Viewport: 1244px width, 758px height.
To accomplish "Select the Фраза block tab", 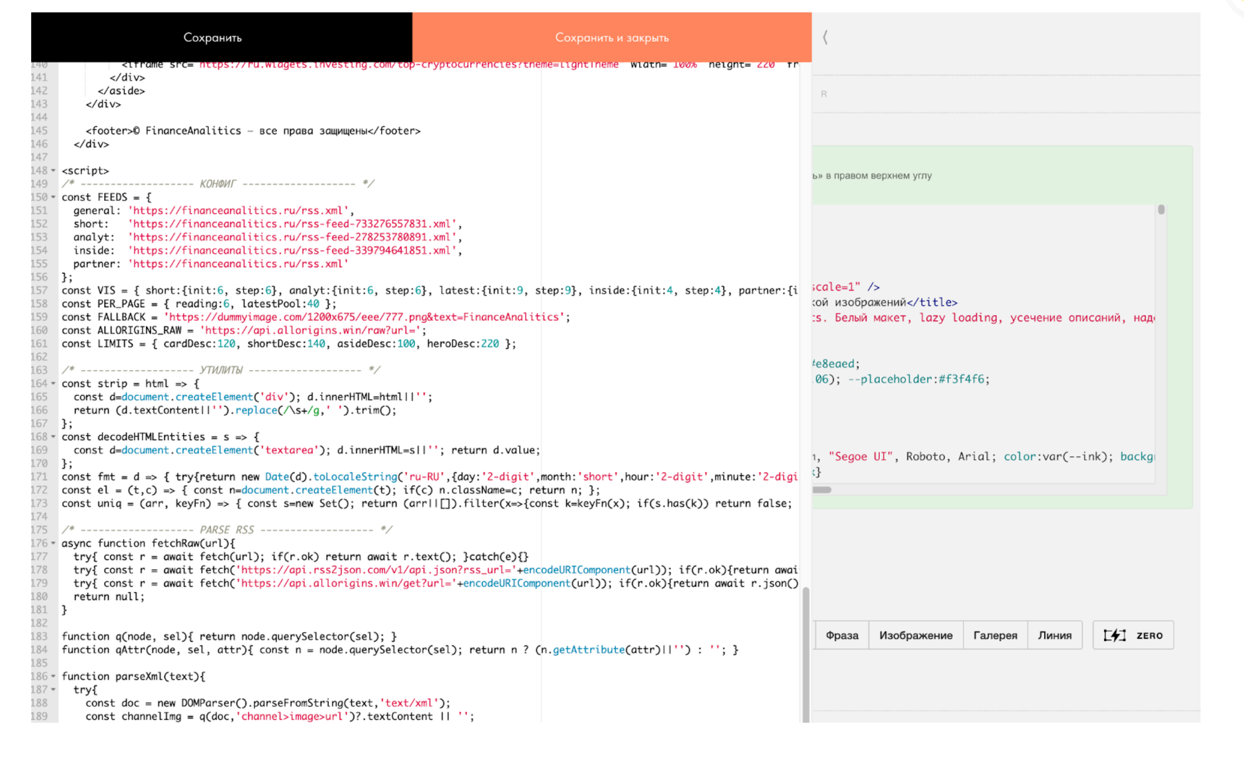I will (x=841, y=635).
